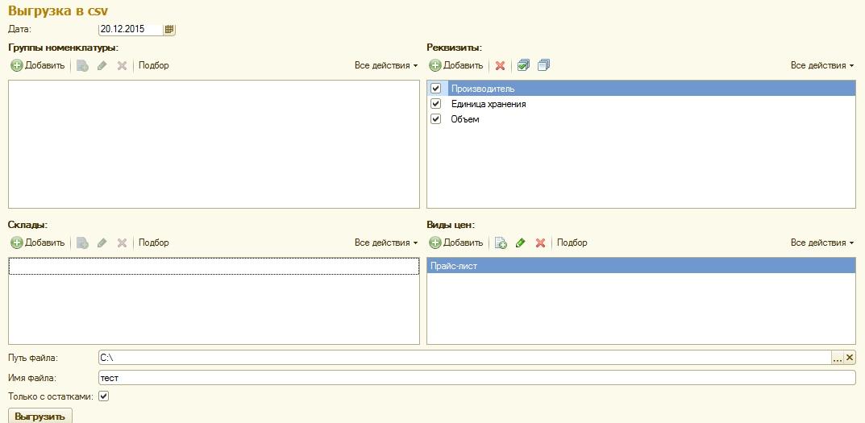
Task: Click Добавить in Реквизиты toolbar
Action: pyautogui.click(x=456, y=65)
